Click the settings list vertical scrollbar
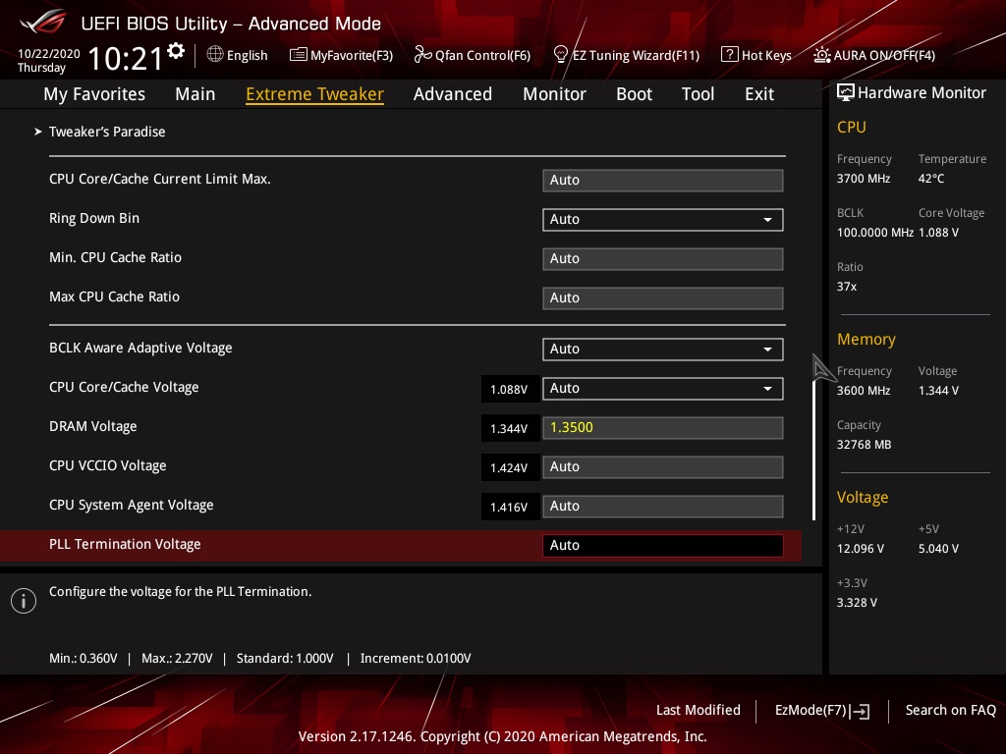1006x754 pixels. click(813, 450)
